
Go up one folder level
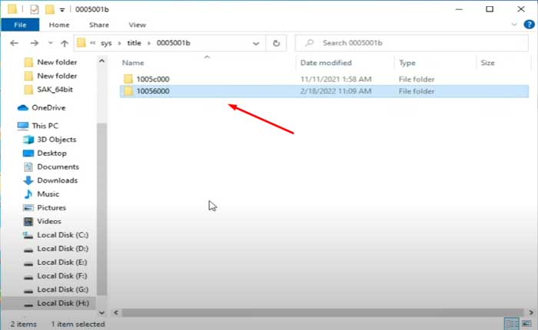64,43
